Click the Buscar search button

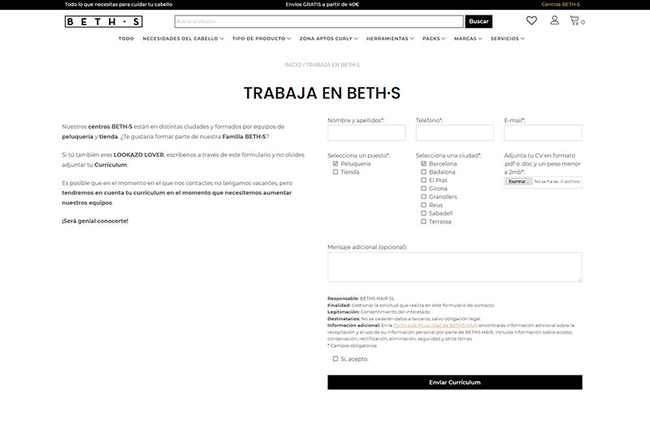[x=479, y=21]
